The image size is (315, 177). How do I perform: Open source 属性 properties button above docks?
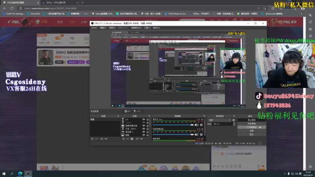[x=128, y=111]
